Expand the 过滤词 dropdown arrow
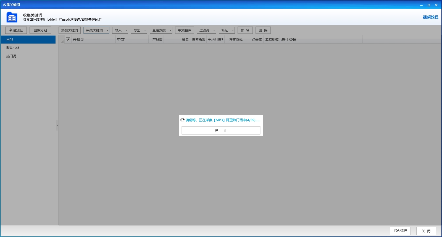The height and width of the screenshot is (237, 442). click(214, 30)
